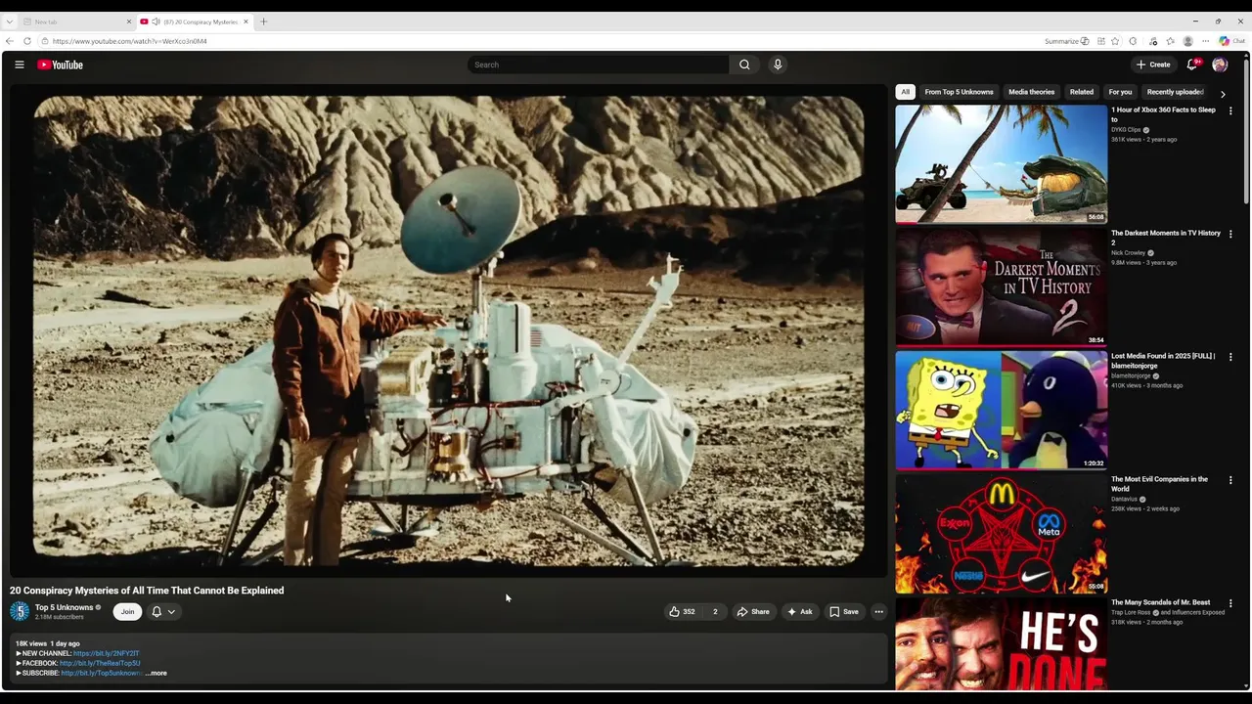Start voice search with microphone icon
Screen dimensions: 1252x704
[778, 65]
